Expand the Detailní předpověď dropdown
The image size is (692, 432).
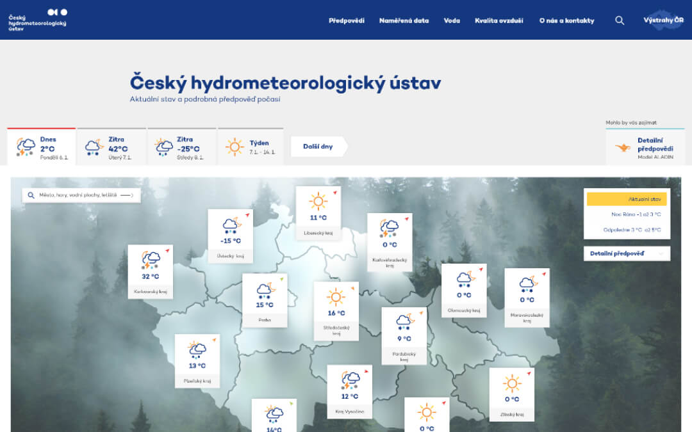(x=627, y=253)
